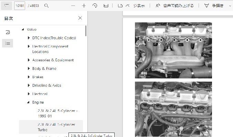Zoom in with the plus icon

[x=84, y=6]
